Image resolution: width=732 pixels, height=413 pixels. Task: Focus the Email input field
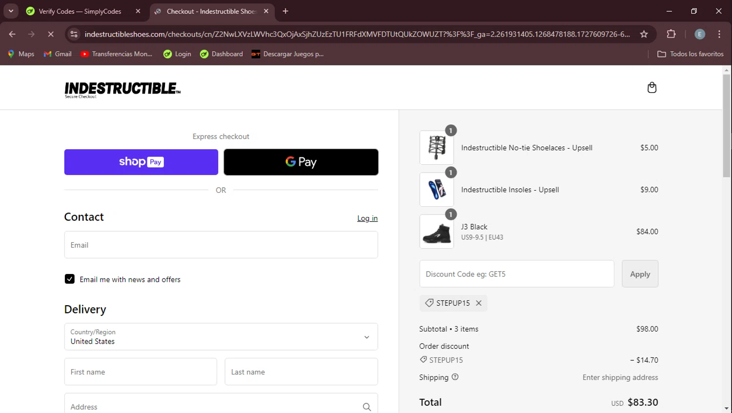(221, 245)
